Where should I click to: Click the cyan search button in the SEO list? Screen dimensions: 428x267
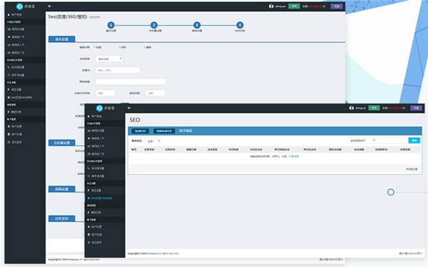[414, 141]
